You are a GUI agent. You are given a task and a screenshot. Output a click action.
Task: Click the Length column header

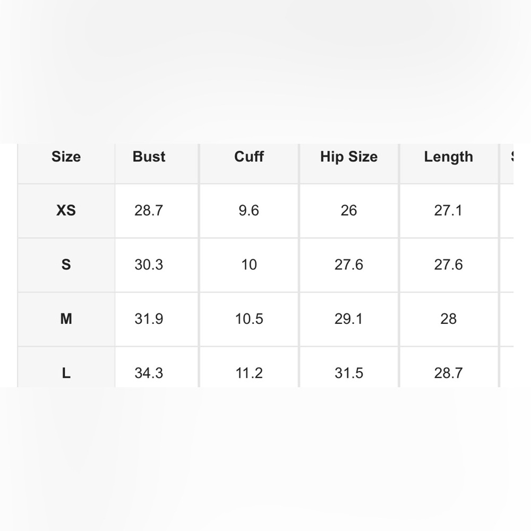(448, 157)
